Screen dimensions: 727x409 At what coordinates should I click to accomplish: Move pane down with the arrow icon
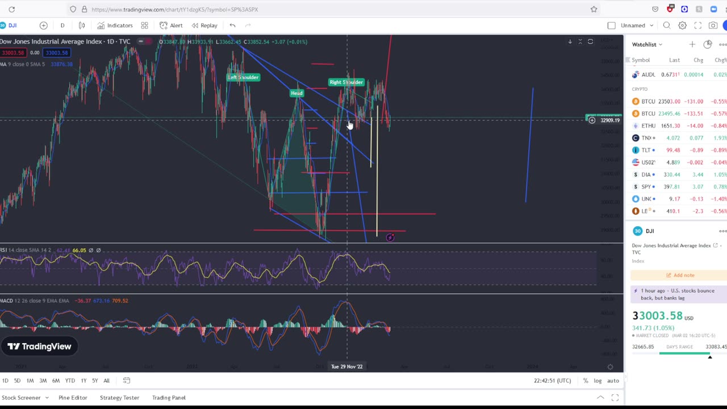(x=570, y=41)
